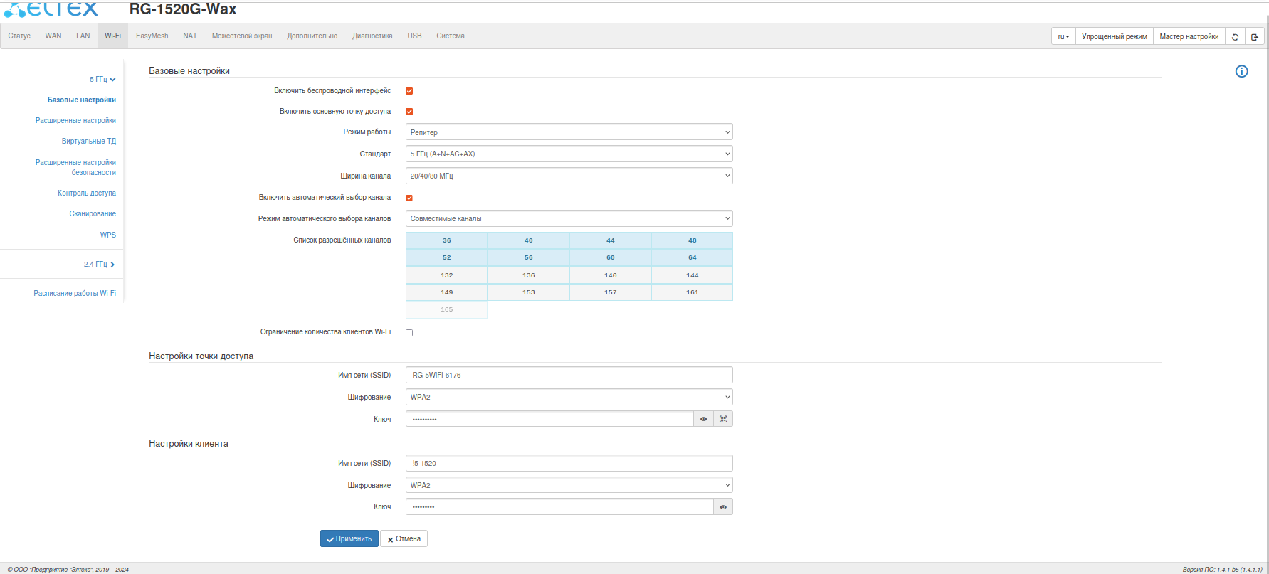Toggle allowed channel 149
The width and height of the screenshot is (1269, 574).
coord(446,292)
